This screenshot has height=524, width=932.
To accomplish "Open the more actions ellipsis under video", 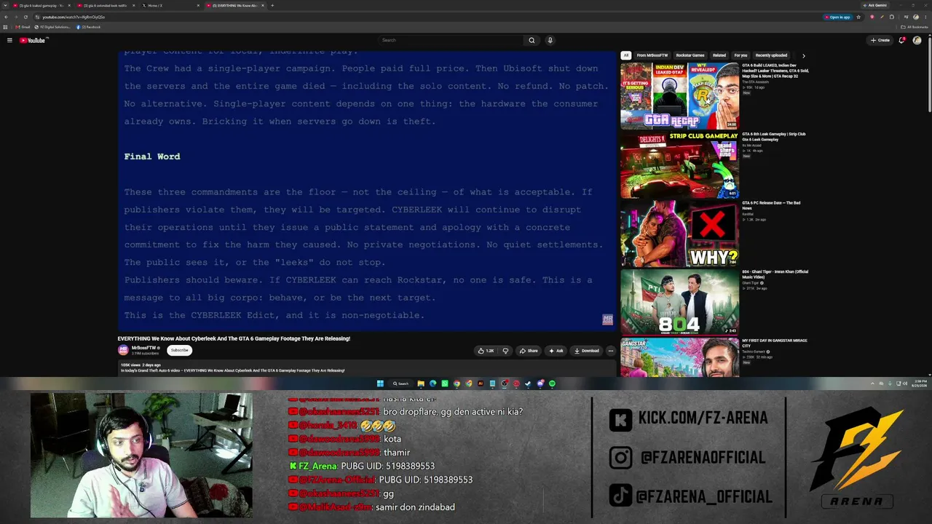I will 611,351.
